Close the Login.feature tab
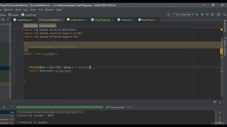This screenshot has height=127, width=227. point(87,20)
